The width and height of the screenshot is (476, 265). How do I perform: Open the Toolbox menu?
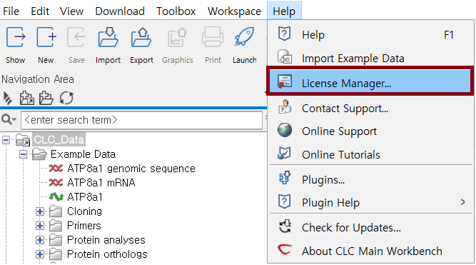(x=176, y=11)
